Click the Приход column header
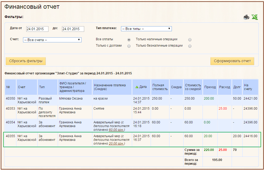The width and height of the screenshot is (264, 170). (210, 87)
